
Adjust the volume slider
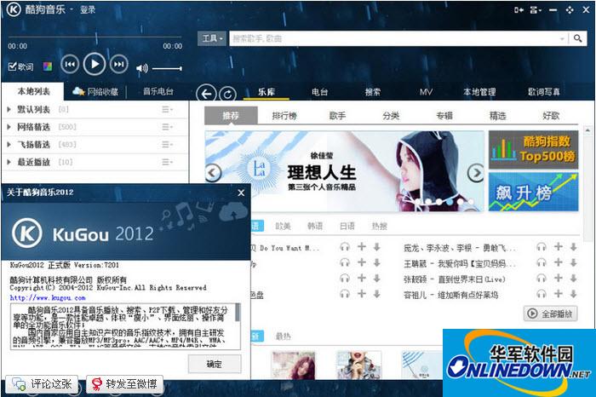pyautogui.click(x=167, y=68)
